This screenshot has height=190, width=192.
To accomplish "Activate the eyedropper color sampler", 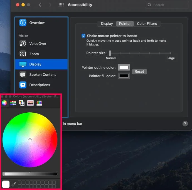I will [14, 184].
